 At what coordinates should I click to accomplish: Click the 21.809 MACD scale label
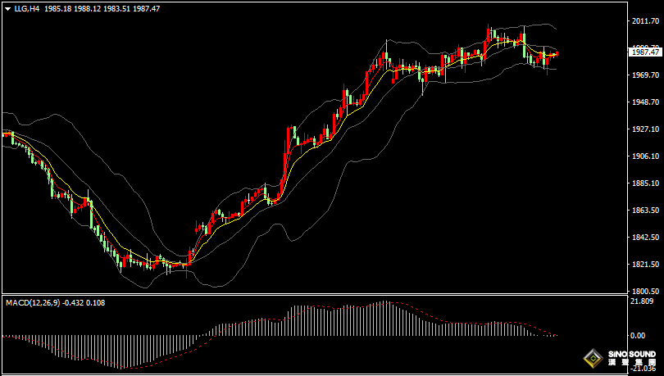(643, 301)
